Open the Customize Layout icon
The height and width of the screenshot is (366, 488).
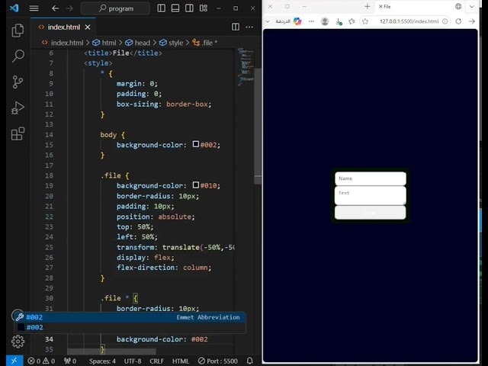click(204, 8)
